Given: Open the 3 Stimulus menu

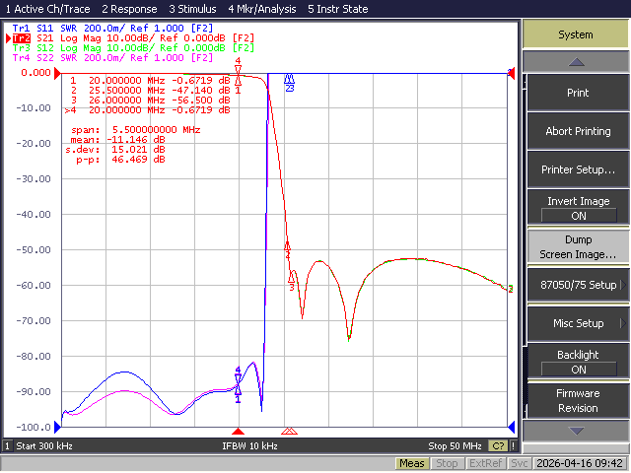Looking at the screenshot, I should [192, 9].
